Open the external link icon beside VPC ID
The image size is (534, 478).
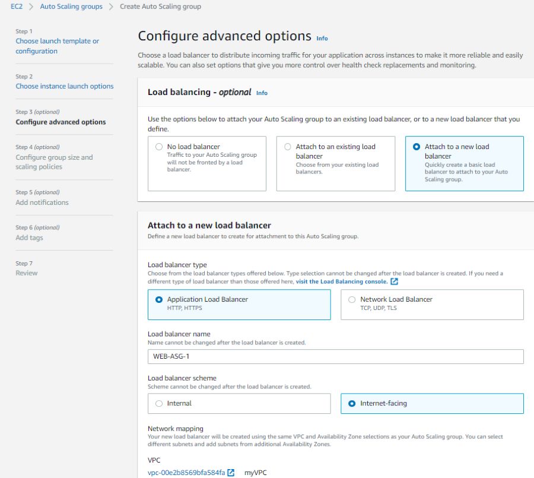231,473
